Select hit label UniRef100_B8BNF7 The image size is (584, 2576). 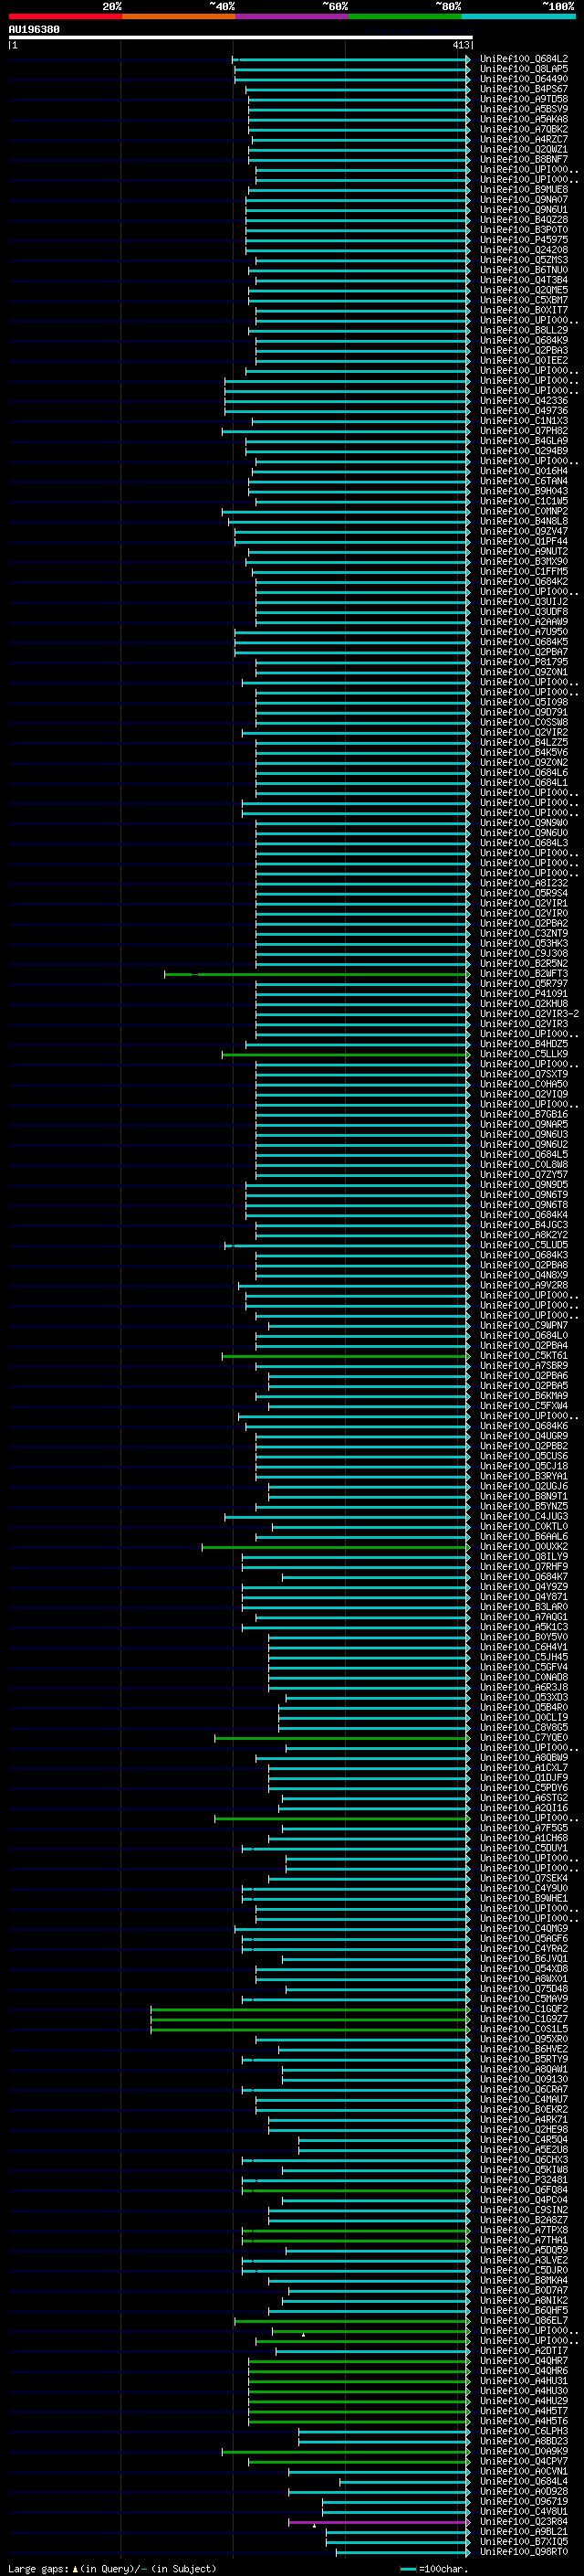point(523,159)
